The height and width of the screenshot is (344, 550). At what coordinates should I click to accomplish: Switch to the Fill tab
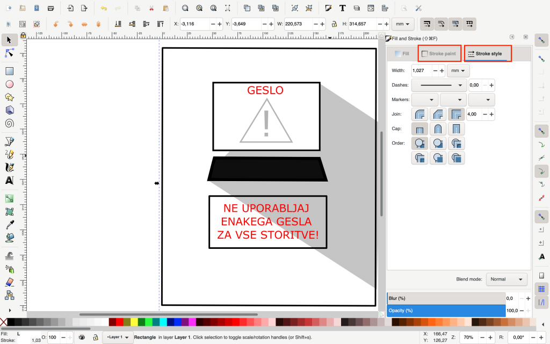(x=402, y=54)
